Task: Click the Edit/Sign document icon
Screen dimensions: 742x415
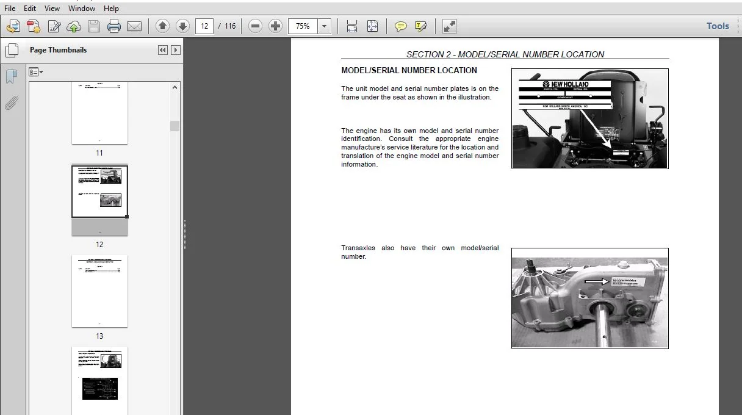Action: coord(54,26)
